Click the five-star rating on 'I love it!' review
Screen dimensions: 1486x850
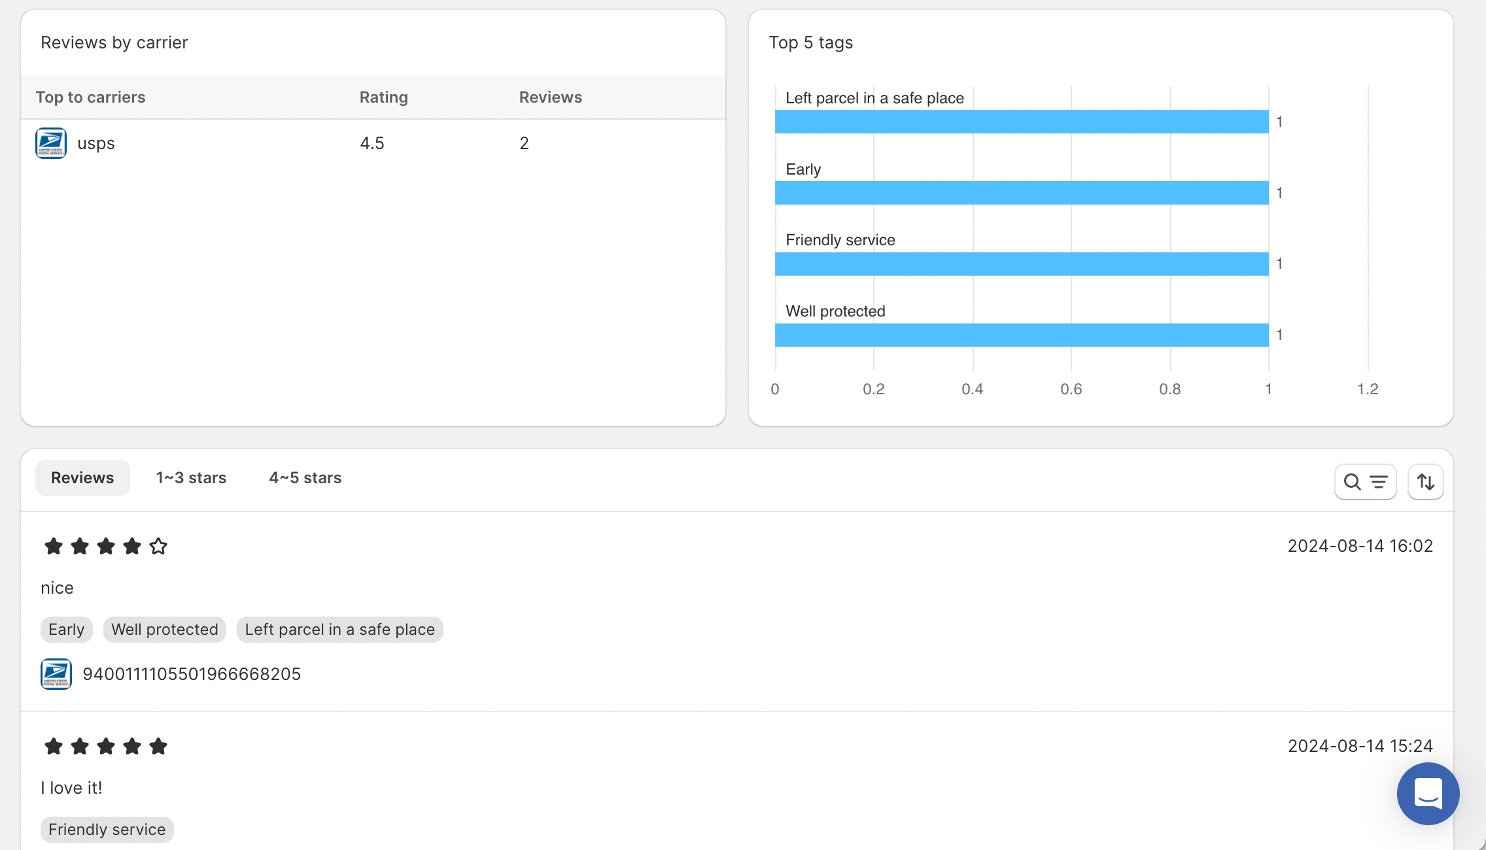point(106,746)
